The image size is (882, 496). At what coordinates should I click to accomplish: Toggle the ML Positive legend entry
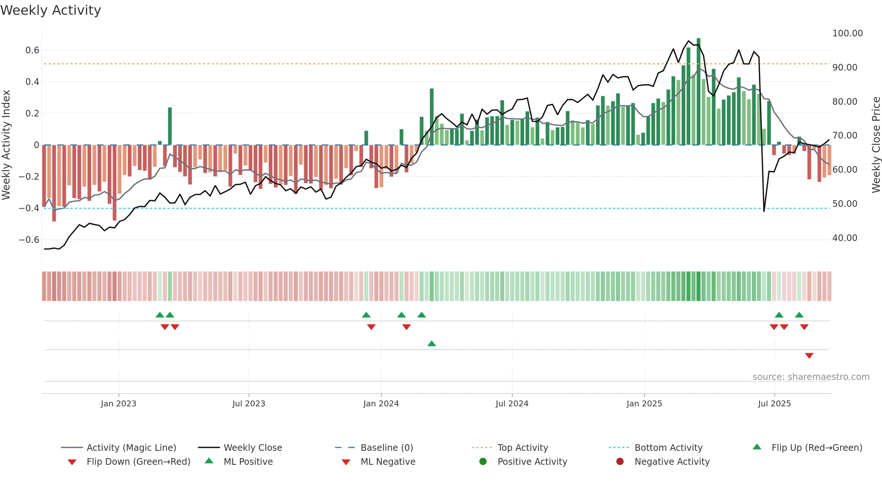239,461
